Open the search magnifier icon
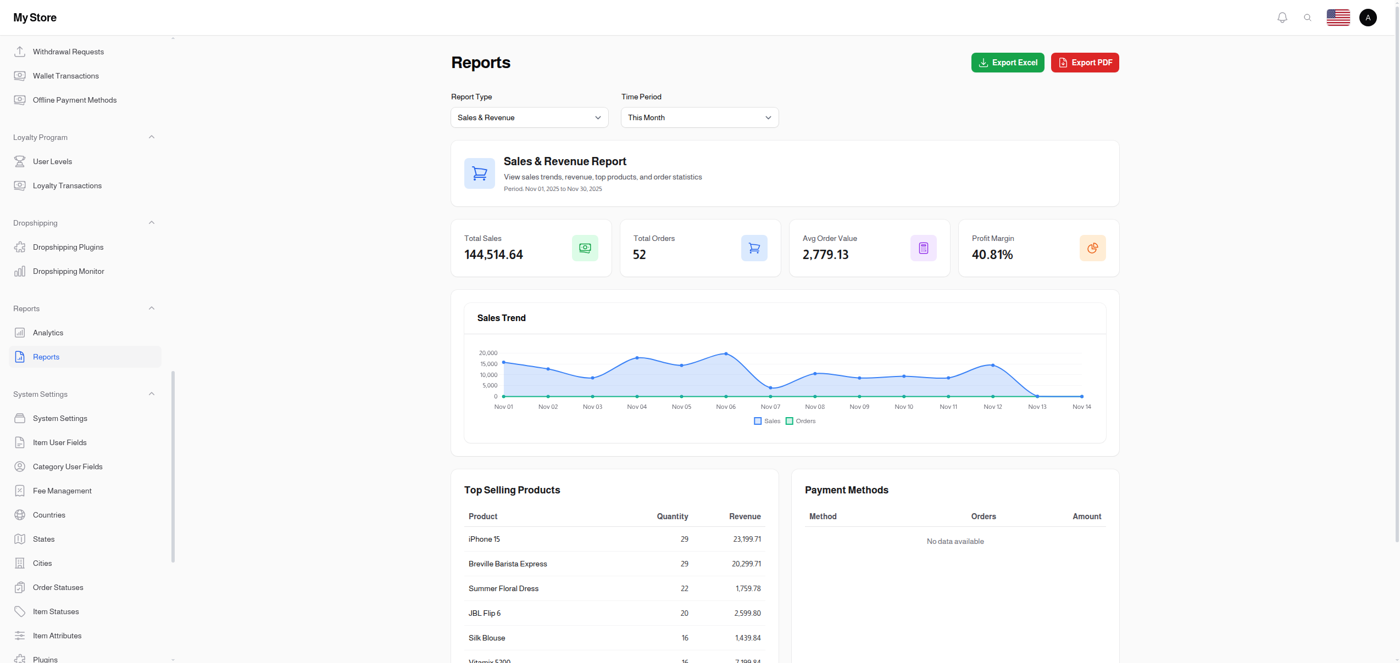This screenshot has height=663, width=1400. coord(1308,17)
